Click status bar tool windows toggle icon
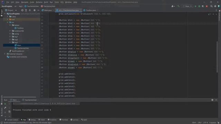Screen dimensions: 221x124 2,123
